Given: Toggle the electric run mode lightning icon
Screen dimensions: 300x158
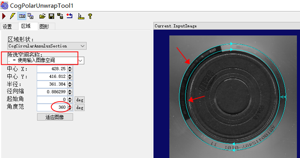Looking at the screenshot, I should point(13,16).
